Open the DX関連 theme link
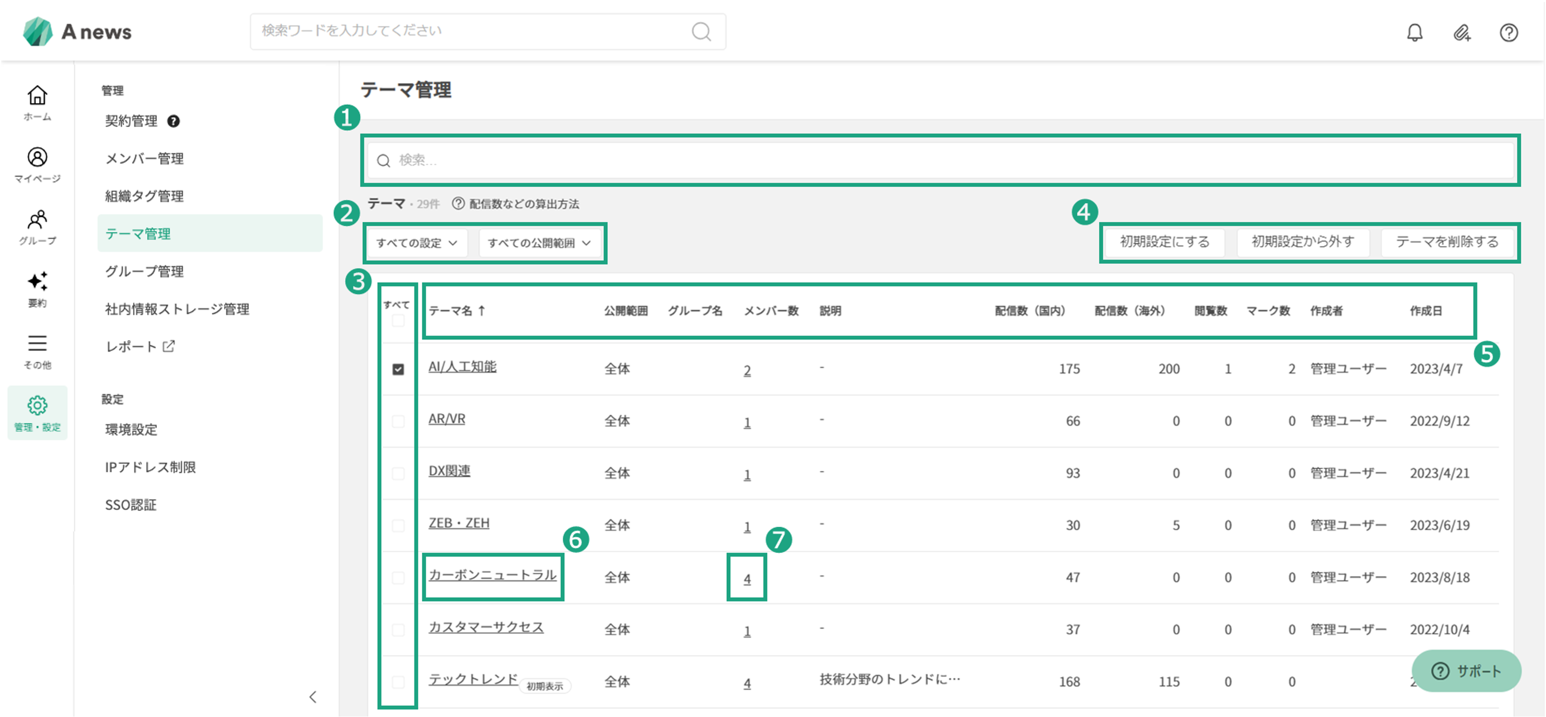Viewport: 1546px width, 717px height. (x=449, y=471)
